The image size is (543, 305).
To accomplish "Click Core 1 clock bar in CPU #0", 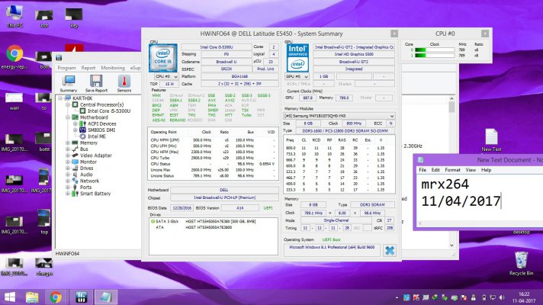I will [435, 56].
